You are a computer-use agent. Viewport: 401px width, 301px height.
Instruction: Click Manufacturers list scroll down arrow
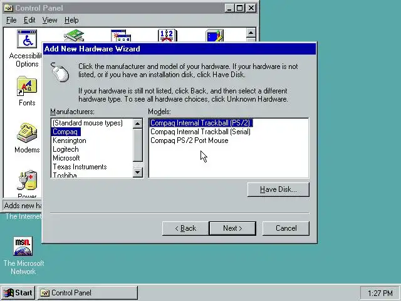click(x=138, y=172)
